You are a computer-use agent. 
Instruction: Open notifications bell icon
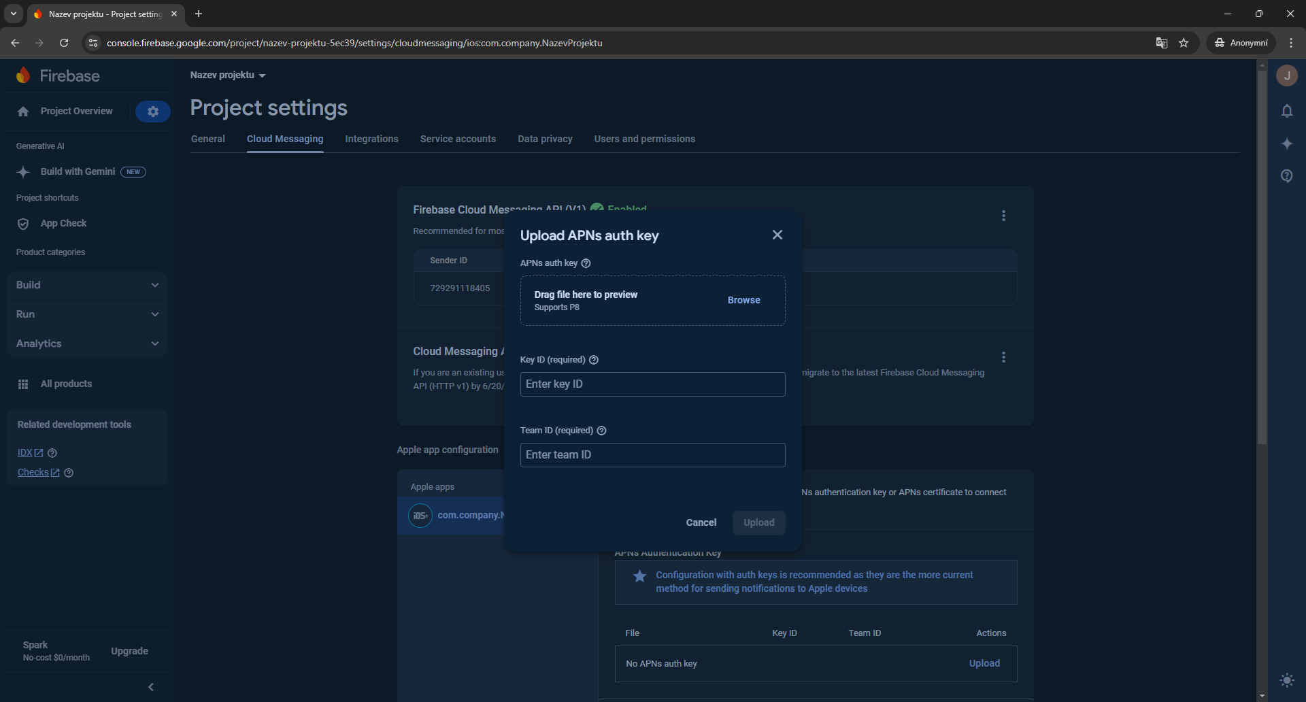tap(1286, 111)
